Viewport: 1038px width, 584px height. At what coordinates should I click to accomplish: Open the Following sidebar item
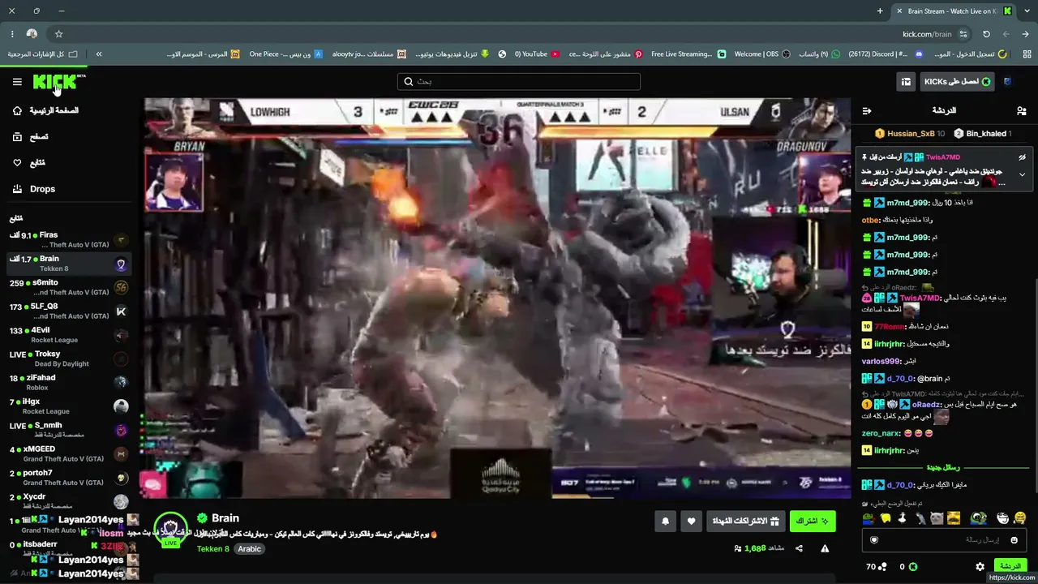pyautogui.click(x=28, y=163)
